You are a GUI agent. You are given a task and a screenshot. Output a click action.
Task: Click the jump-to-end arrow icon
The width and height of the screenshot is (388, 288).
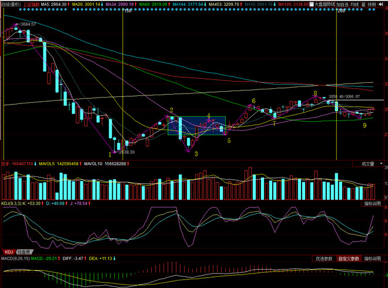[x=380, y=4]
